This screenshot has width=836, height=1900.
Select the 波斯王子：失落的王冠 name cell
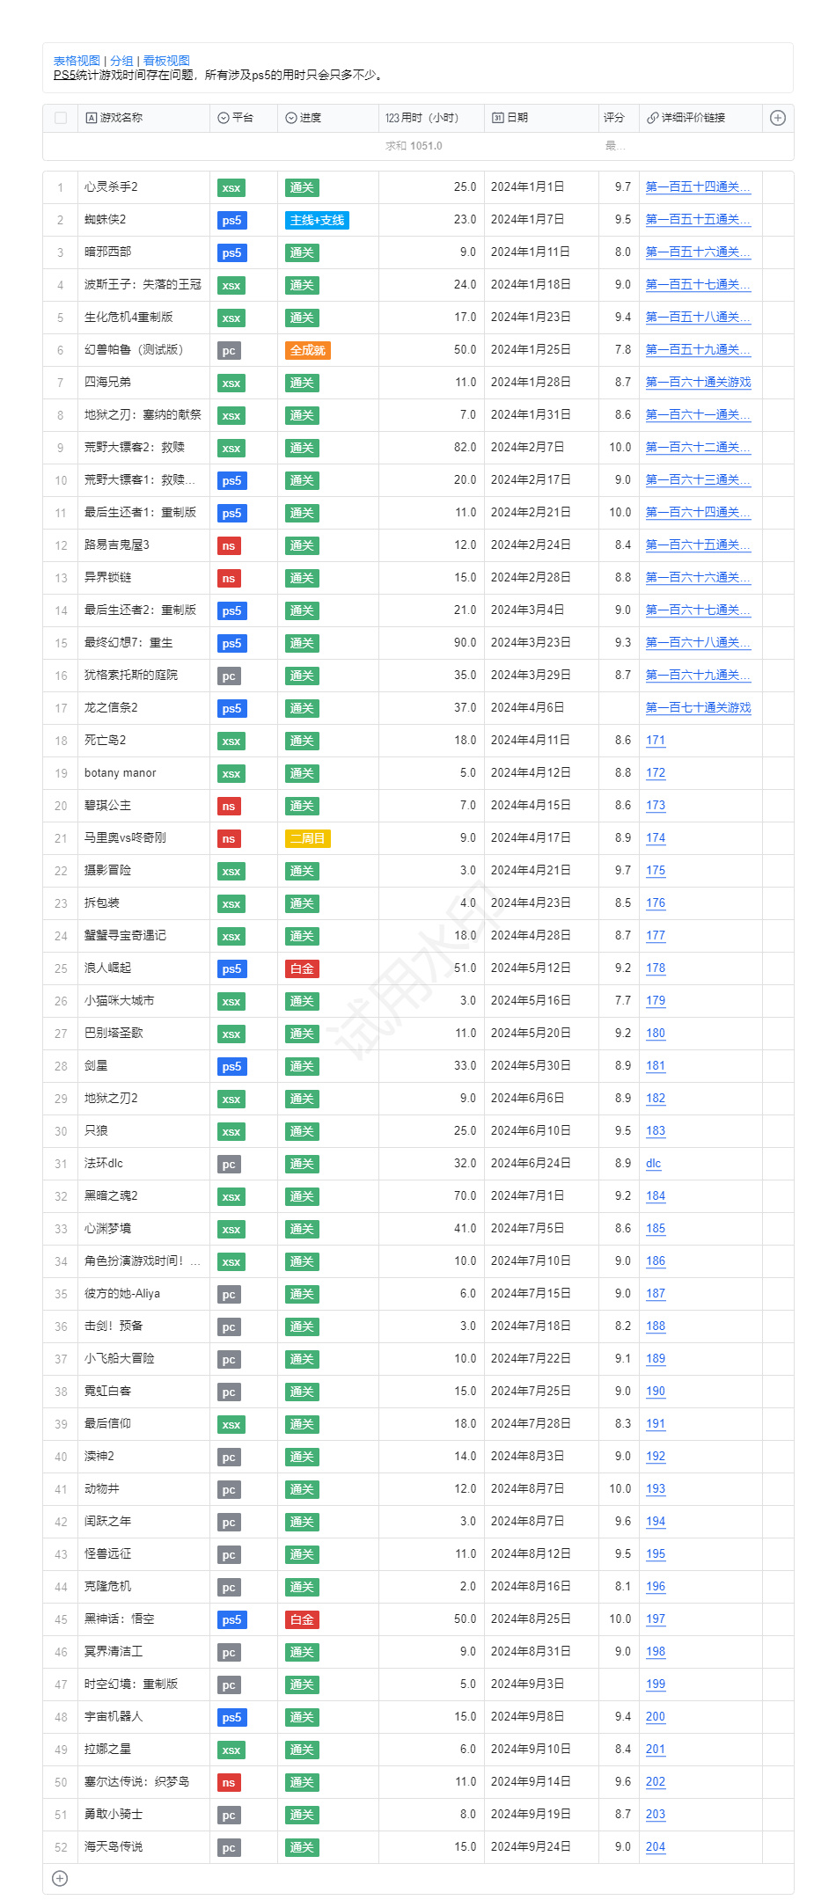pos(143,285)
